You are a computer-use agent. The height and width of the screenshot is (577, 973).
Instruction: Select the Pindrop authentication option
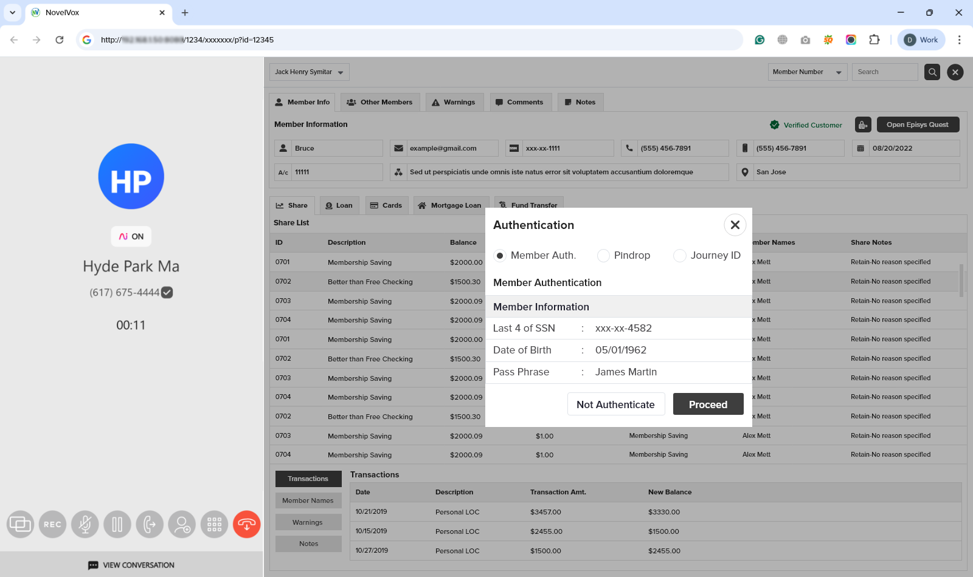pos(603,256)
